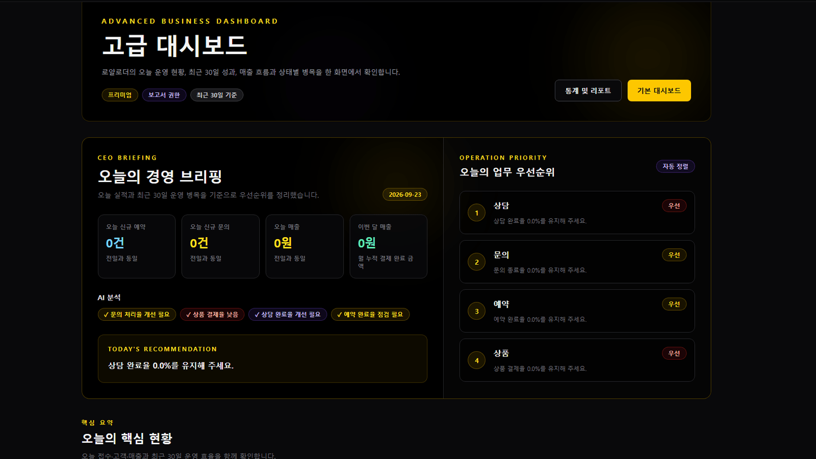Click the 보고서 권한 badge
The image size is (816, 459).
click(164, 95)
